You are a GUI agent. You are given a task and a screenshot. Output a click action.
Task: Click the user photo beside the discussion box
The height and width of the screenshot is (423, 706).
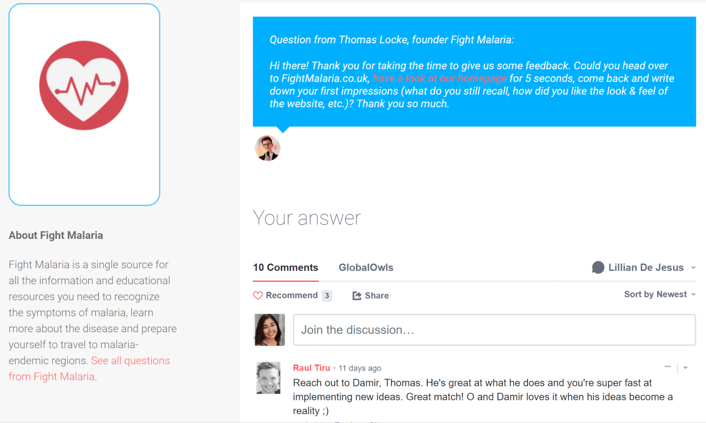(x=269, y=330)
